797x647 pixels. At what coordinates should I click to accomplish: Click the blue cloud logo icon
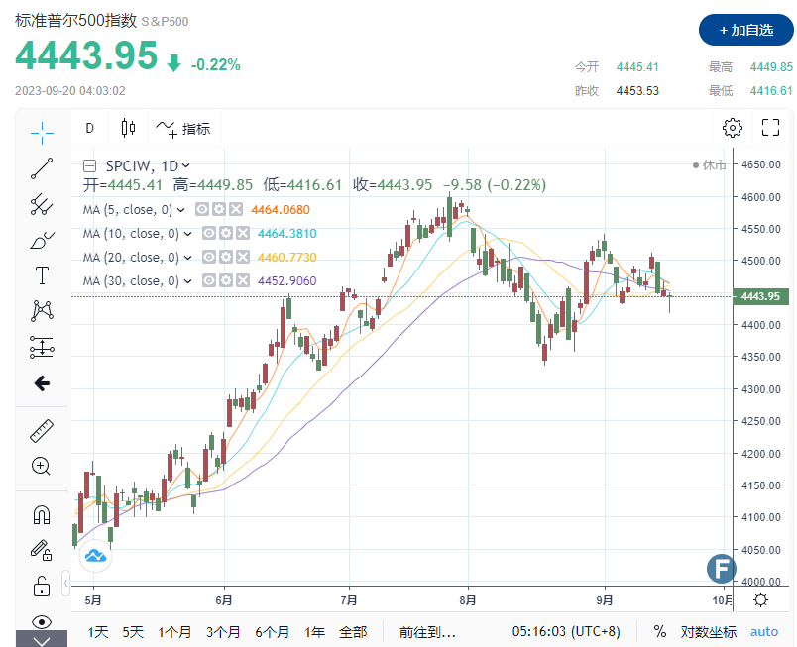pyautogui.click(x=95, y=556)
